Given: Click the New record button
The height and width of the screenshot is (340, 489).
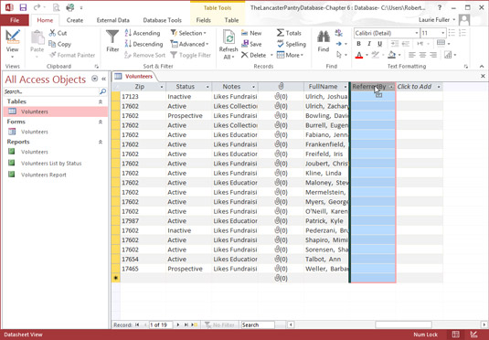Looking at the screenshot, I should 251,33.
